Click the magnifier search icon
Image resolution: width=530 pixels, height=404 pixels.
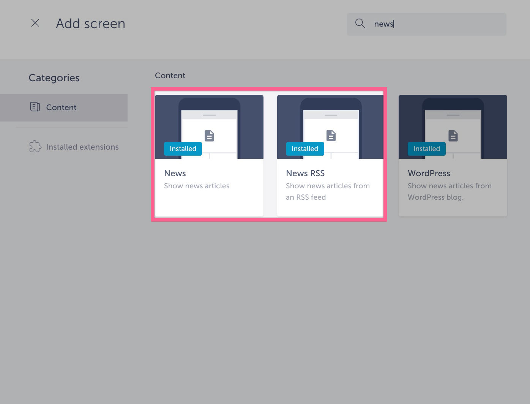(360, 24)
